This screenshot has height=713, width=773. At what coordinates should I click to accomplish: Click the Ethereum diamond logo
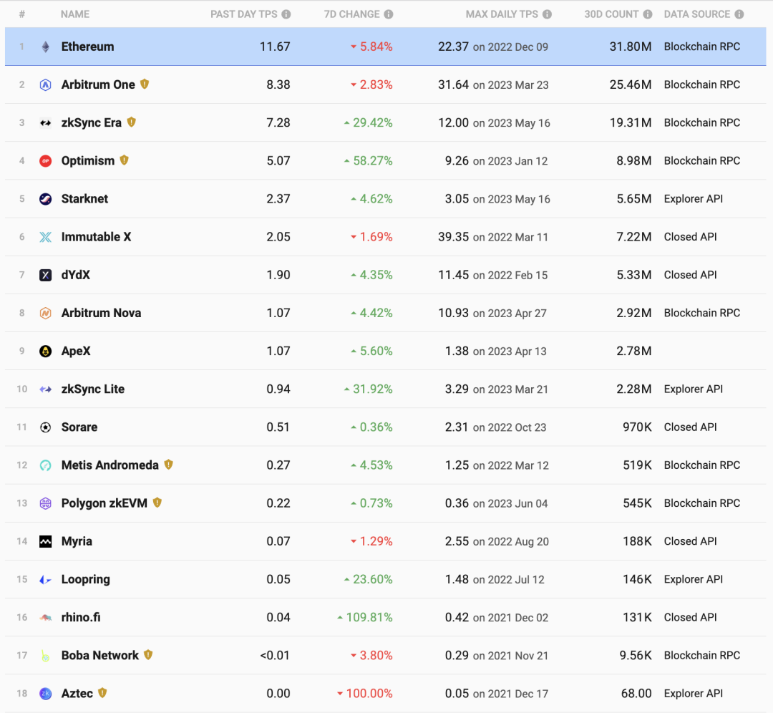tap(44, 47)
